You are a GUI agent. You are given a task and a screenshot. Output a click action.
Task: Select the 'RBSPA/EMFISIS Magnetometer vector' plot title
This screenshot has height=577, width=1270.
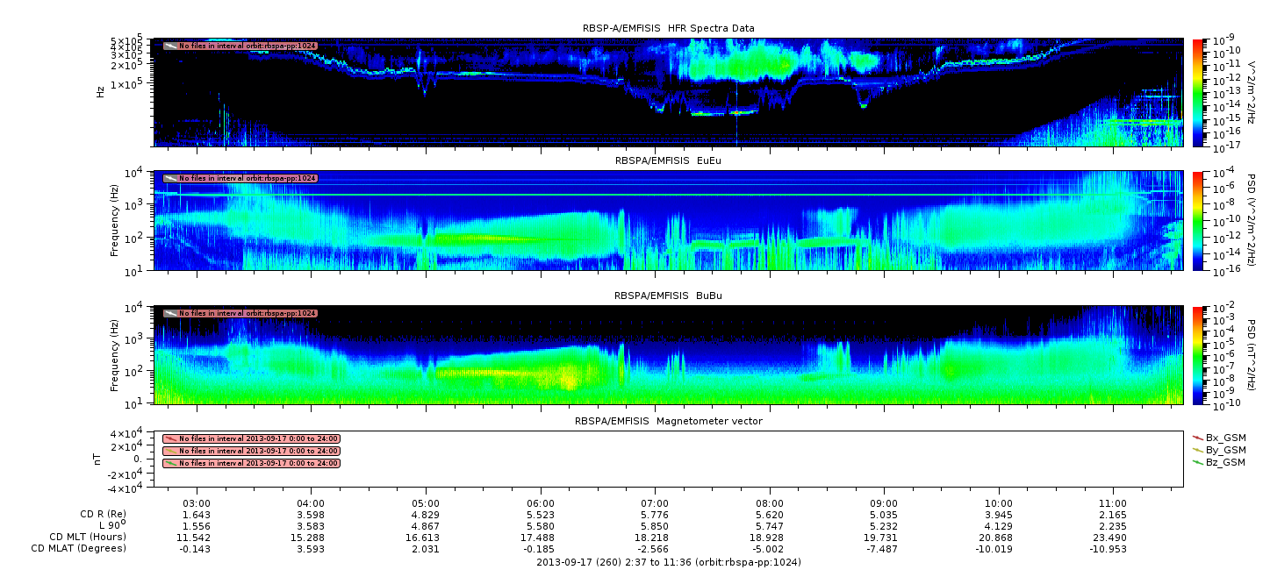[668, 421]
